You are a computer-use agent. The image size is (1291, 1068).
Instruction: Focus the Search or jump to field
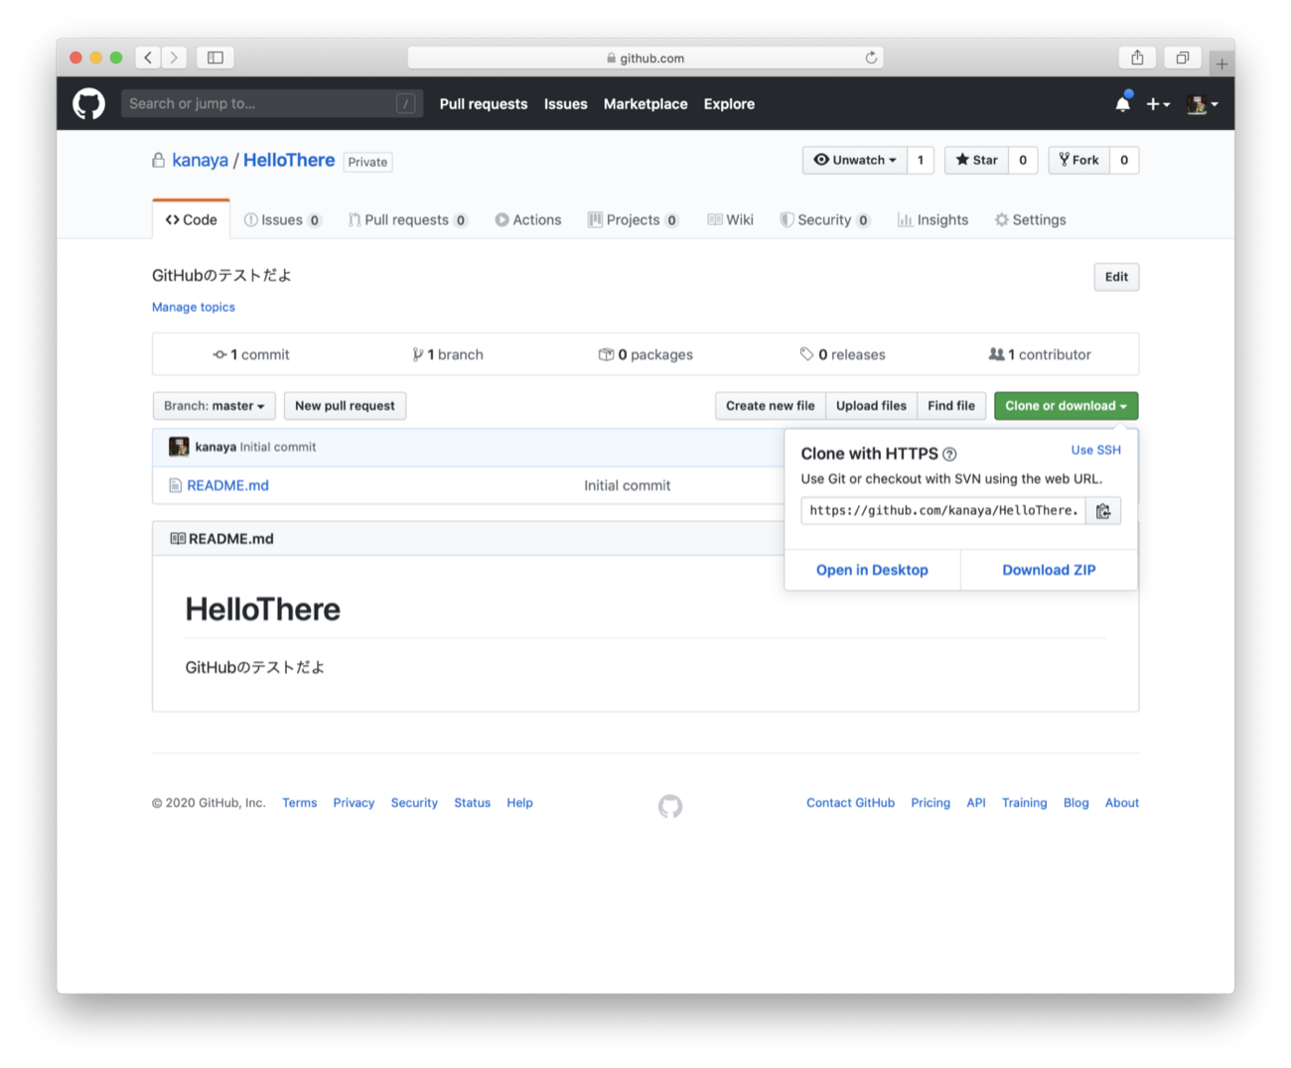(272, 103)
